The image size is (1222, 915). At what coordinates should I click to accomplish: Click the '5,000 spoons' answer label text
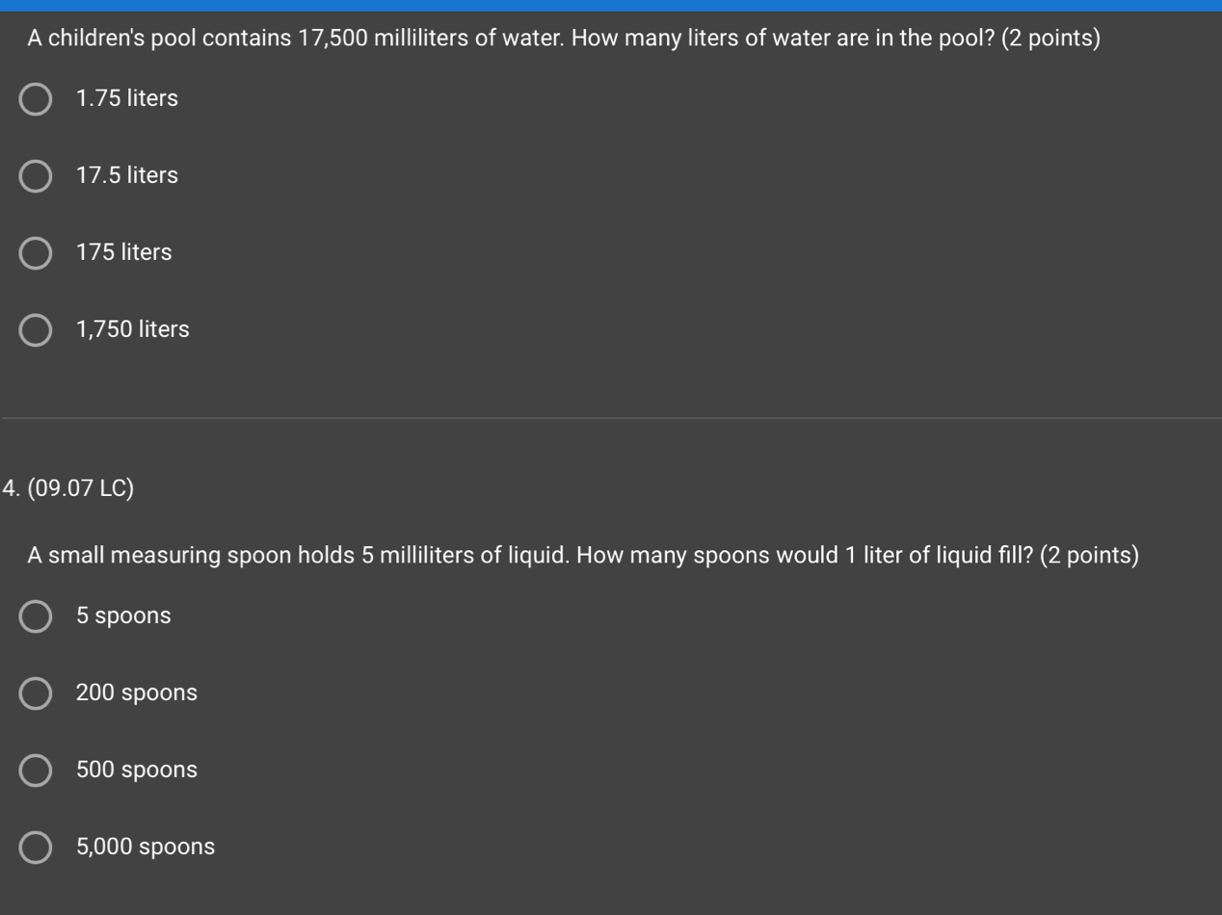pyautogui.click(x=146, y=848)
